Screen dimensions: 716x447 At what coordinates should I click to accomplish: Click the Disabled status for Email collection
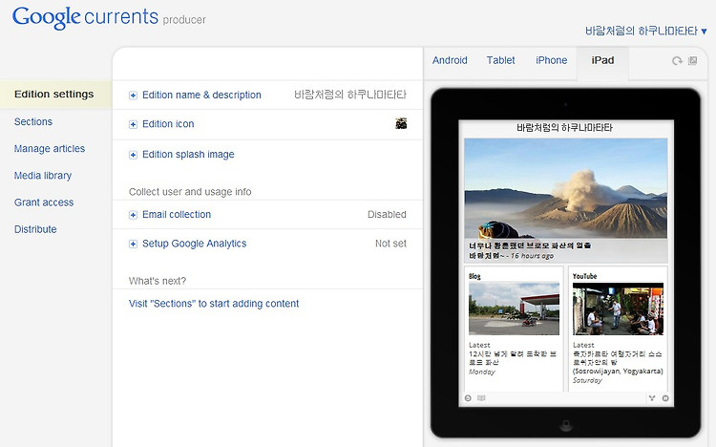point(387,214)
